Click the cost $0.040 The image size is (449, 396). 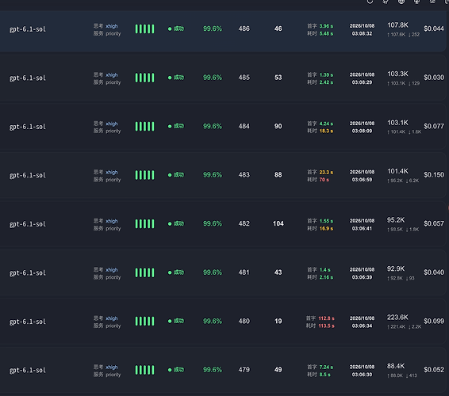coord(434,272)
